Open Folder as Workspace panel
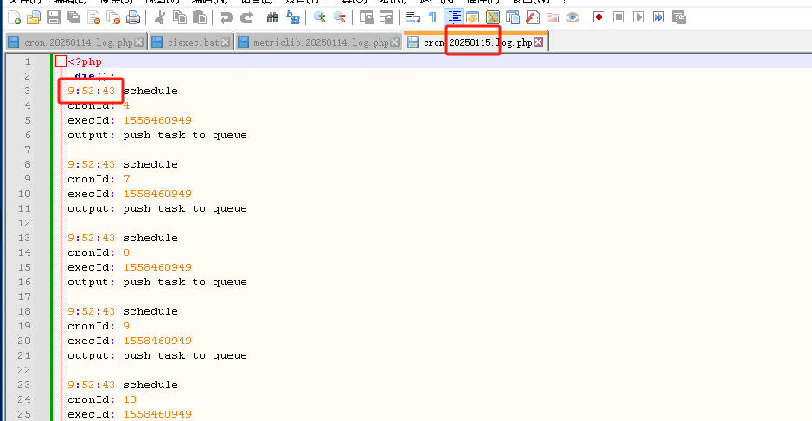 pyautogui.click(x=553, y=17)
